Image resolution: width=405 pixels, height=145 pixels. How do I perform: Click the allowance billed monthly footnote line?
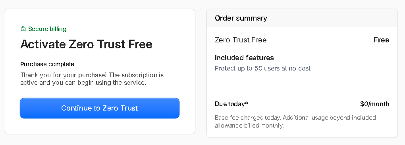[x=249, y=126]
